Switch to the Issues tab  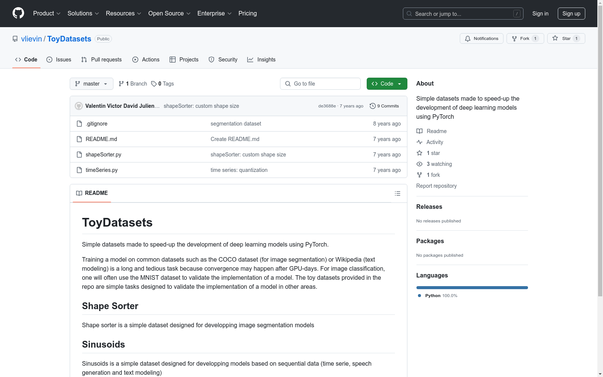click(x=59, y=60)
